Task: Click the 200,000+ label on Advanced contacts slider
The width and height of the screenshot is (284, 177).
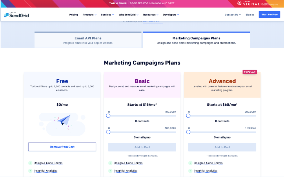Action: coord(250,112)
